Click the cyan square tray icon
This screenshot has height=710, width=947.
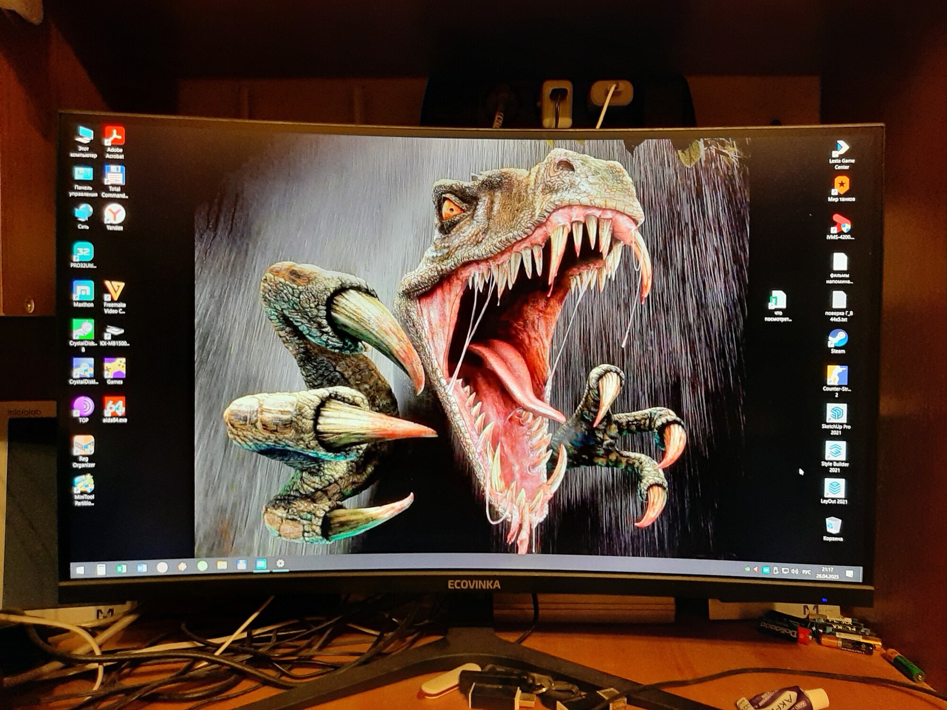tap(766, 570)
